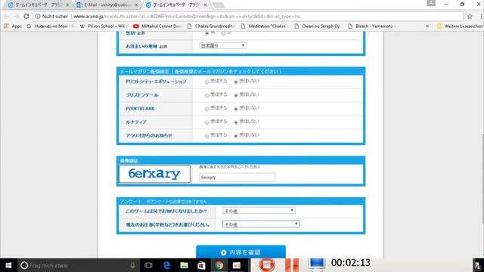The width and height of the screenshot is (484, 272).
Task: Open the Apps shortcut in the bookmarks bar
Action: 13,26
